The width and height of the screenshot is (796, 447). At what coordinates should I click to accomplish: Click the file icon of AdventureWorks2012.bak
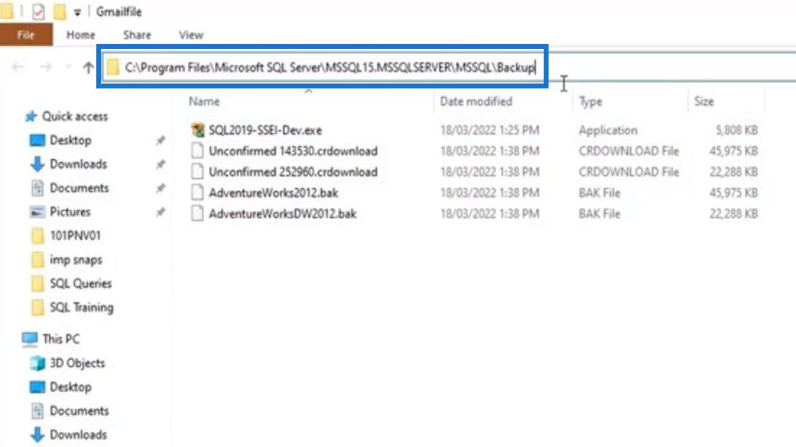pos(196,193)
